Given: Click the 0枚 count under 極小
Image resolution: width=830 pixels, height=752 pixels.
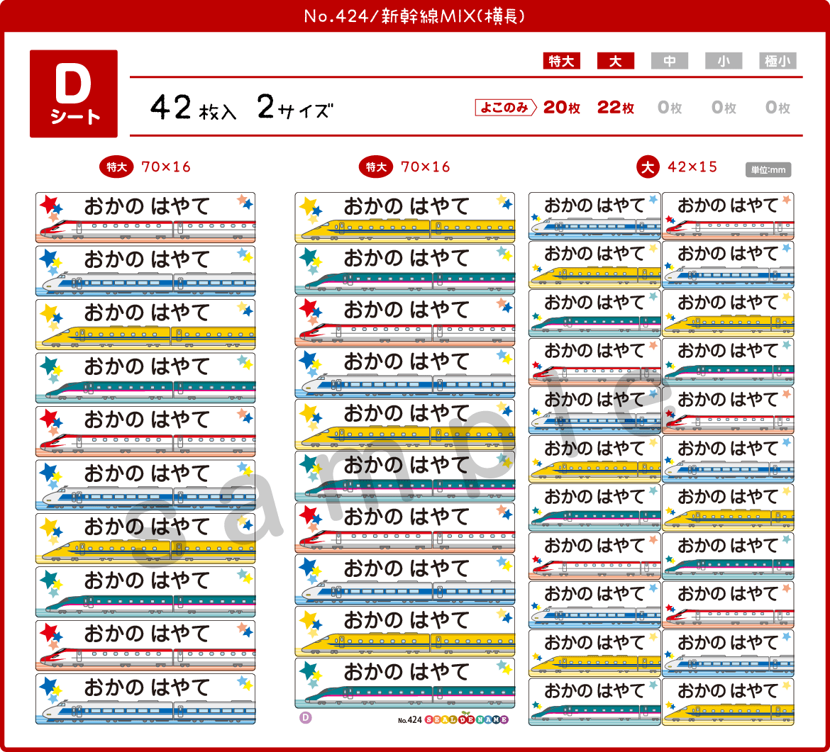Looking at the screenshot, I should click(x=778, y=107).
